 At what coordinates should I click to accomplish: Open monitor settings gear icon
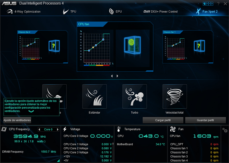(225, 130)
